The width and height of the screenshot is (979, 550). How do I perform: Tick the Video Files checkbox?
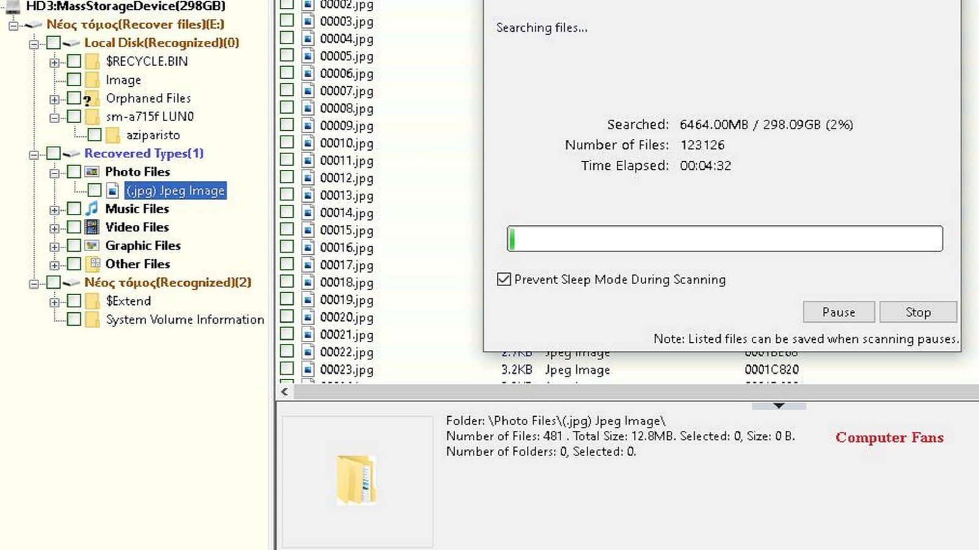pos(74,227)
